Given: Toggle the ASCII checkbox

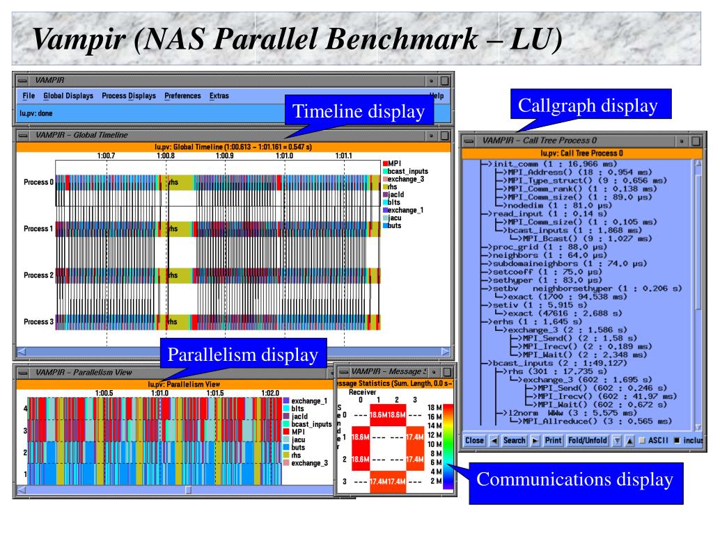Looking at the screenshot, I should tap(642, 440).
